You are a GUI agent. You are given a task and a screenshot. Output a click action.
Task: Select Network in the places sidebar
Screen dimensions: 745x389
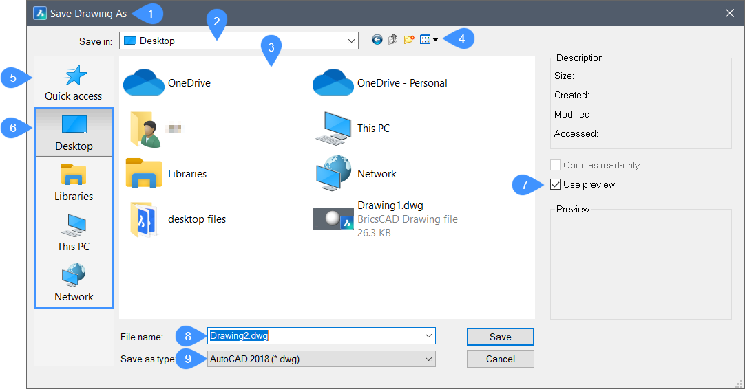point(74,282)
